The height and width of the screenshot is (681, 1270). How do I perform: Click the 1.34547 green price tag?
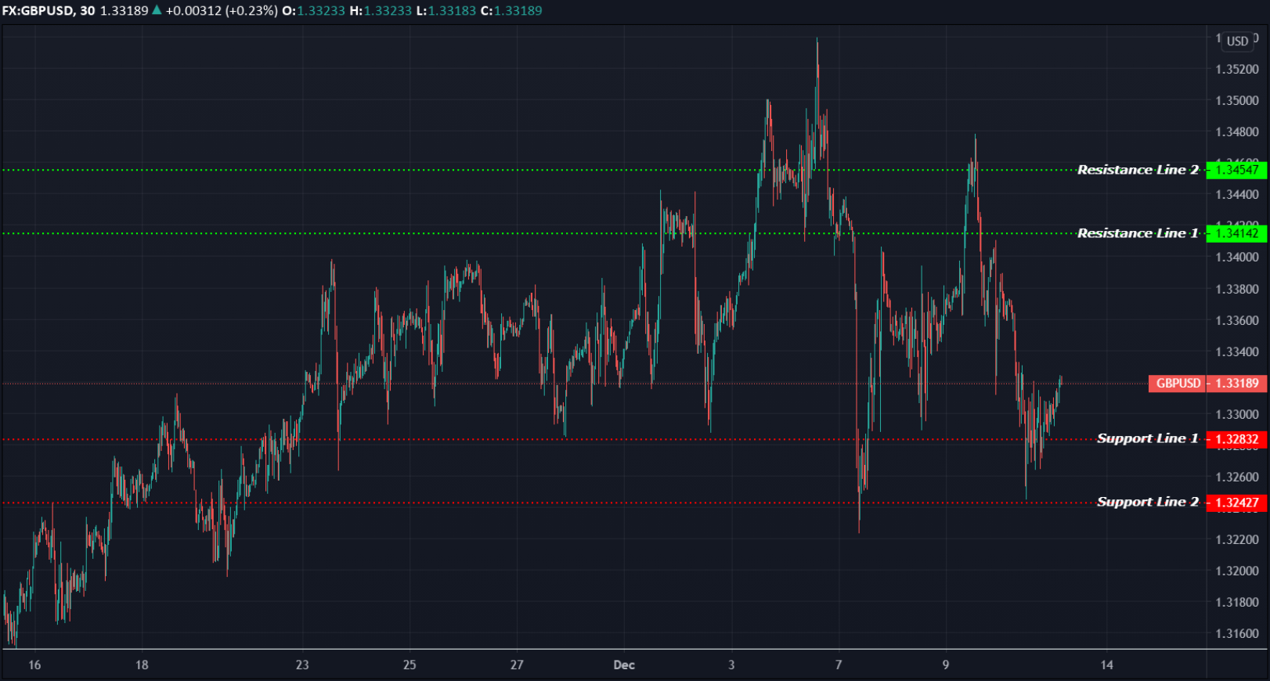(1236, 170)
